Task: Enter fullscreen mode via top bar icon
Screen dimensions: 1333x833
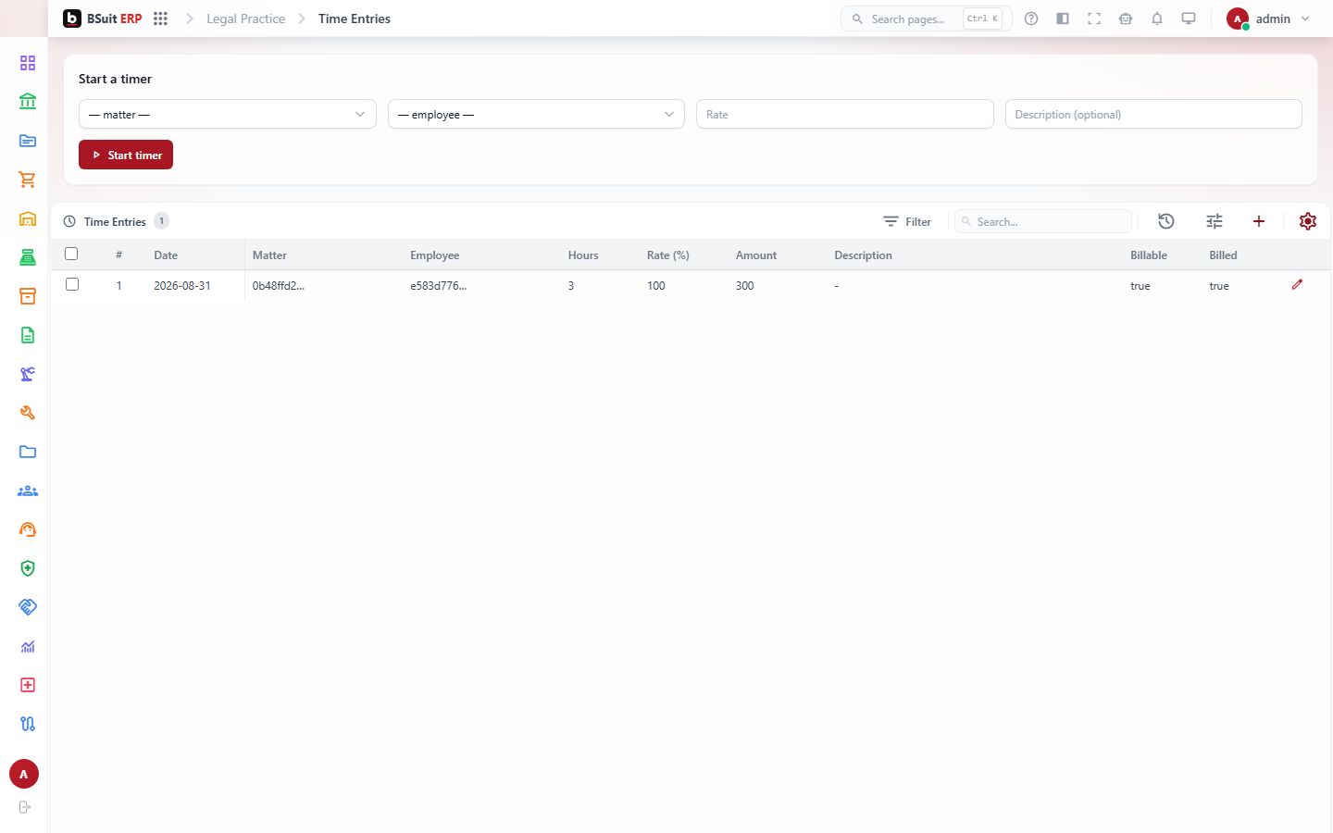Action: pyautogui.click(x=1094, y=19)
